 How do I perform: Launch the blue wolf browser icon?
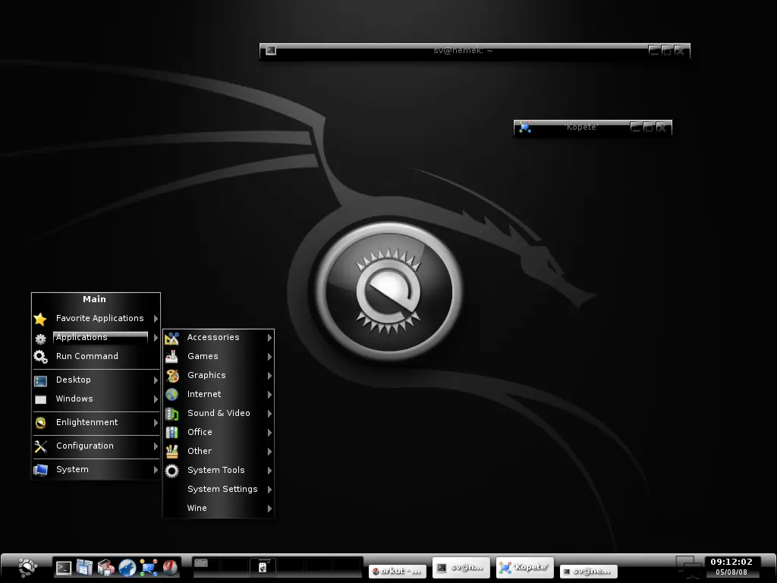(x=127, y=568)
